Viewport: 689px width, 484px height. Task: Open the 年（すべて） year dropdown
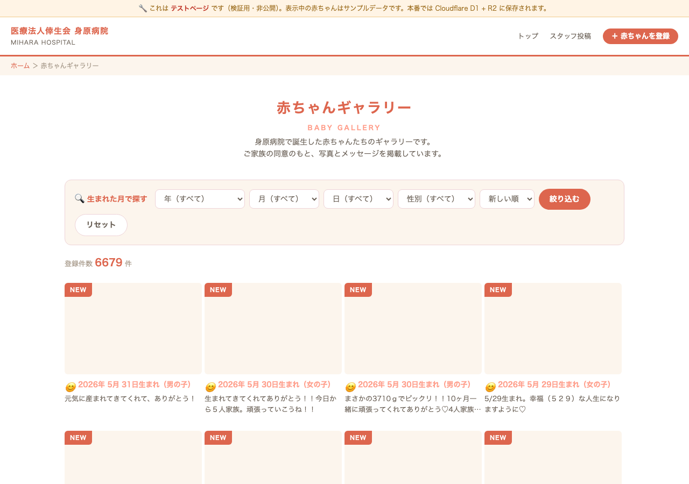pos(200,199)
